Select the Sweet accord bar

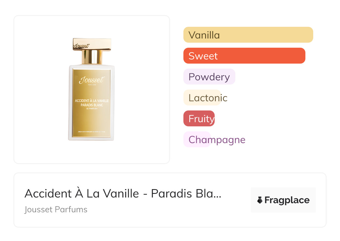pyautogui.click(x=244, y=56)
